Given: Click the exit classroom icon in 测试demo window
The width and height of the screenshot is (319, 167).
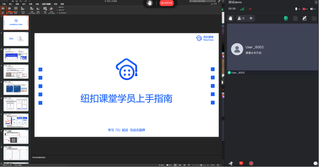Looking at the screenshot, I should (316, 2).
